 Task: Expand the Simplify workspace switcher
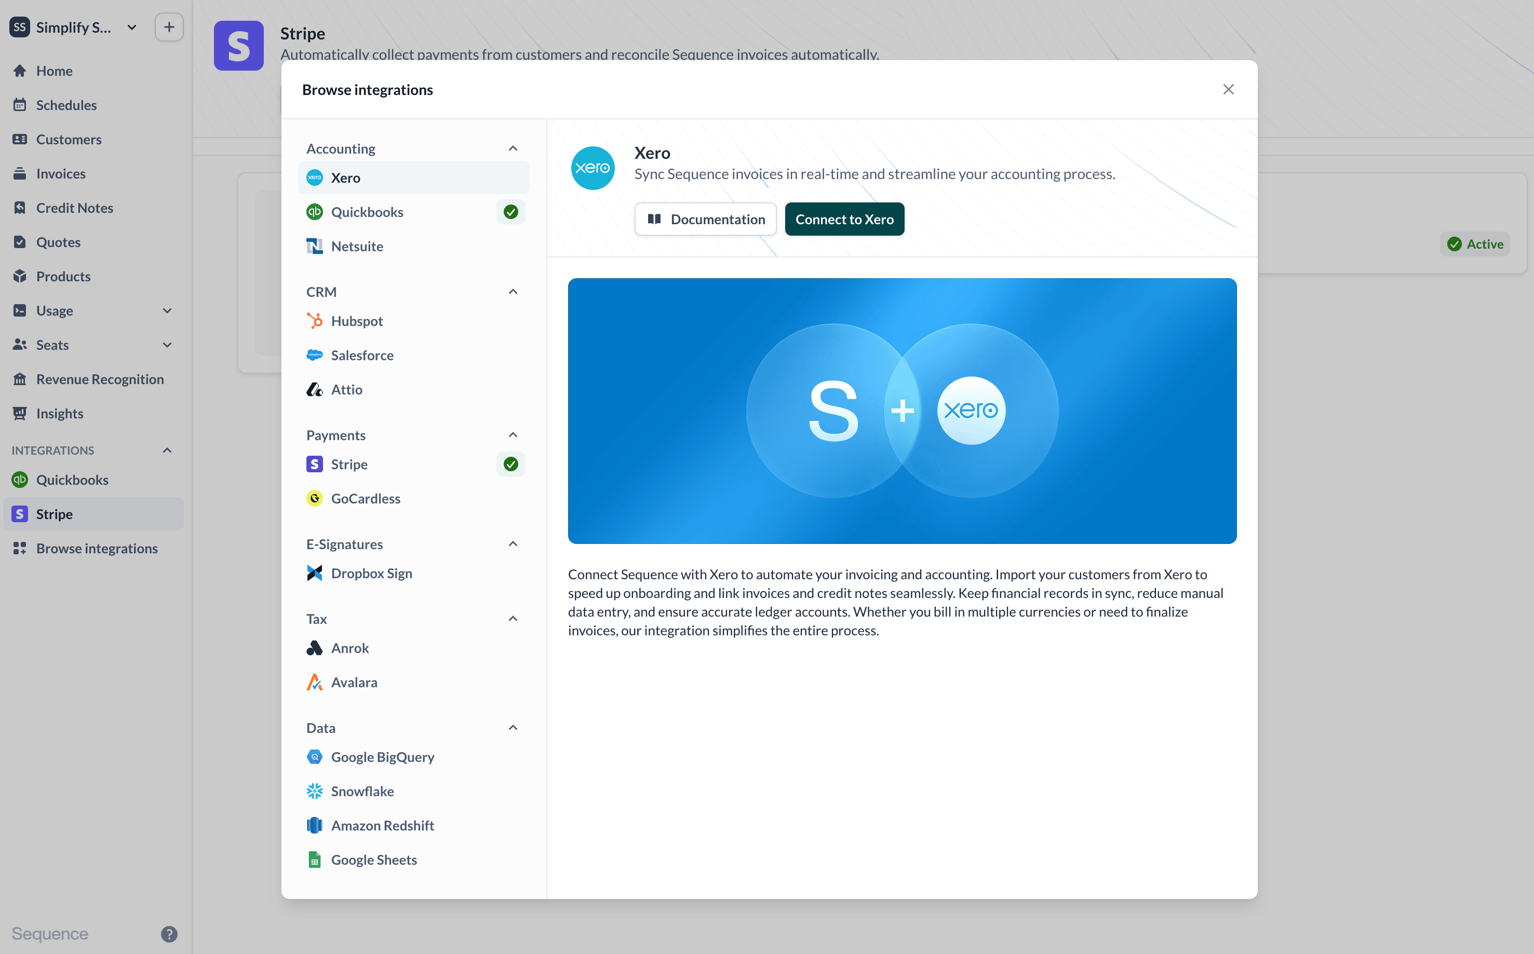point(132,27)
